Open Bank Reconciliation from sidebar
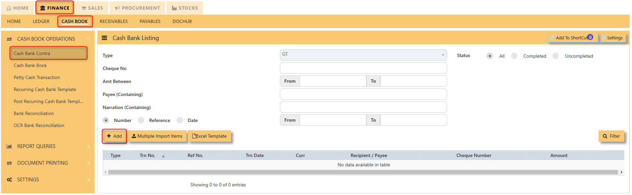 pos(34,113)
